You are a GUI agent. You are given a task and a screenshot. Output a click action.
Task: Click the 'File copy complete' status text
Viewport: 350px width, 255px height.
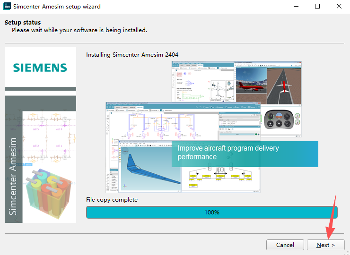click(x=112, y=200)
